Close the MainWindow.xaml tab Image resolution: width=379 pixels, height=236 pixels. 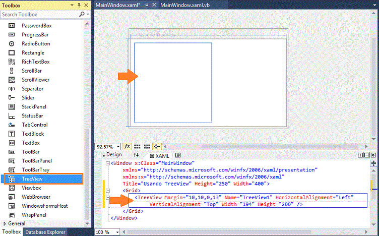154,5
